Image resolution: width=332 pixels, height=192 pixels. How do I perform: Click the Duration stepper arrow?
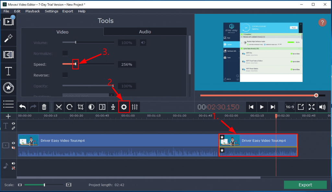[x=112, y=95]
